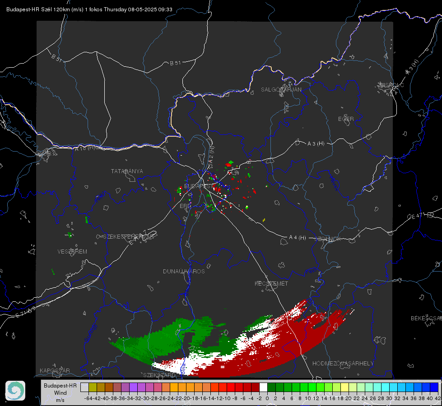Click the MISKOLC city label
The width and height of the screenshot is (442, 406).
click(391, 85)
